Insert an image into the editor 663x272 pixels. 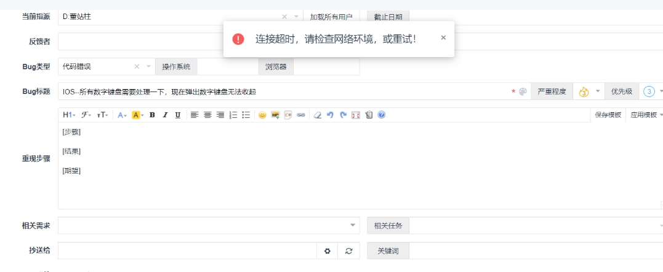pos(275,115)
